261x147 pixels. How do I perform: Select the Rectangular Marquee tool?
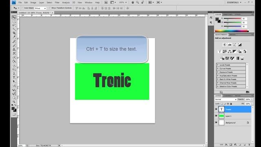pos(14,21)
